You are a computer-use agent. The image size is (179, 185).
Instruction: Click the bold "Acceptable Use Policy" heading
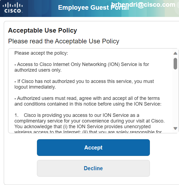[43, 30]
